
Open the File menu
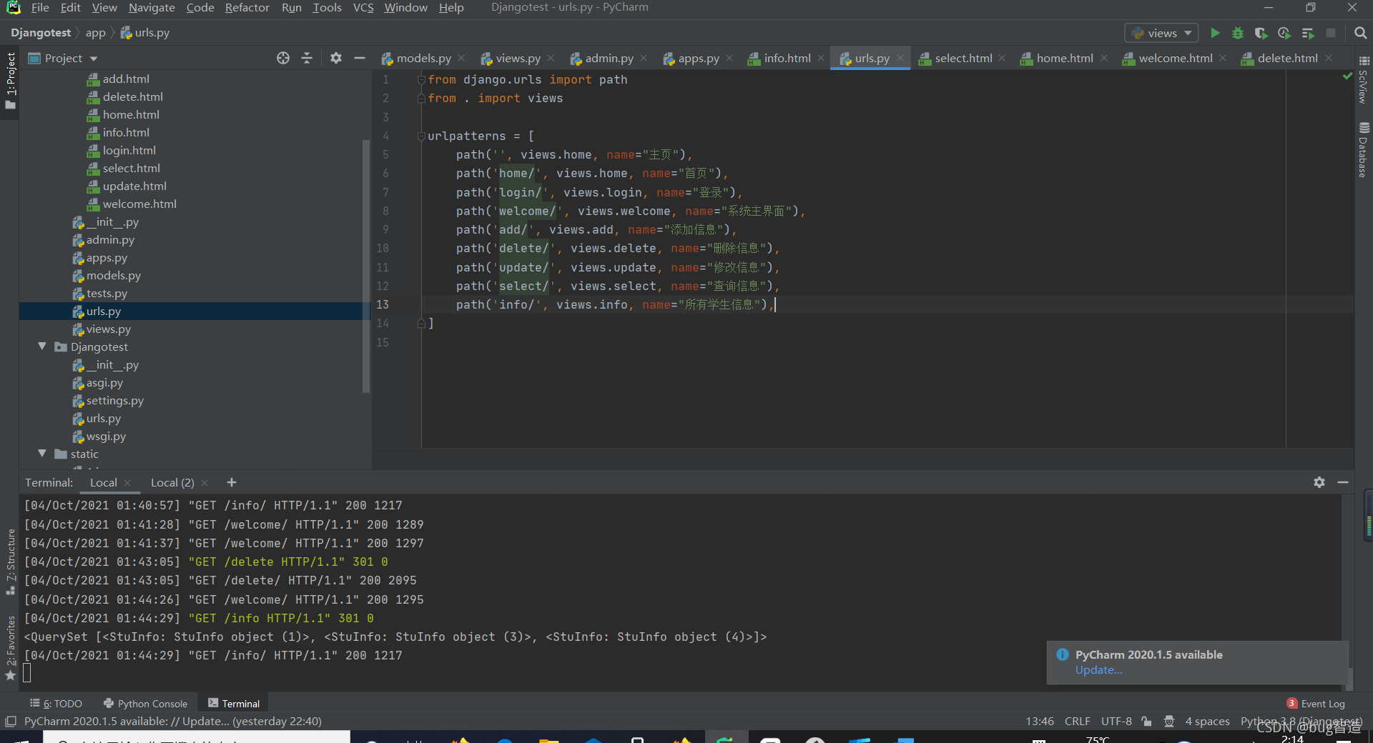click(40, 8)
